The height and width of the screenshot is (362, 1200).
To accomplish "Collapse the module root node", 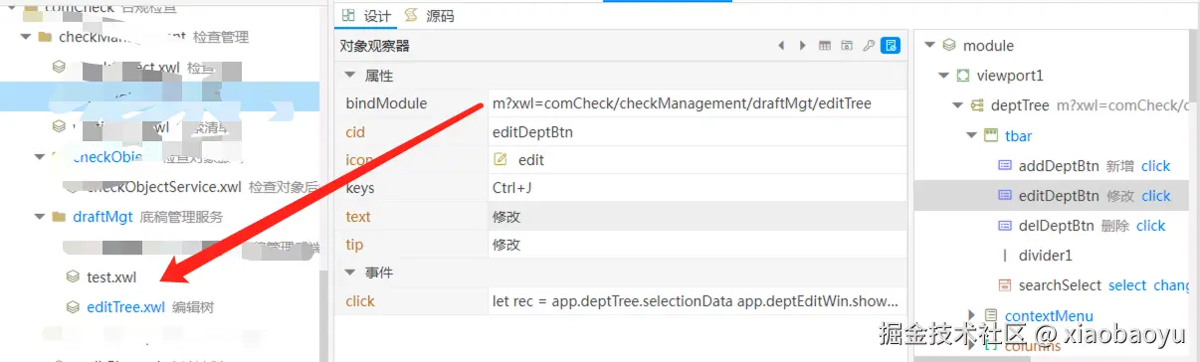I will tap(930, 45).
